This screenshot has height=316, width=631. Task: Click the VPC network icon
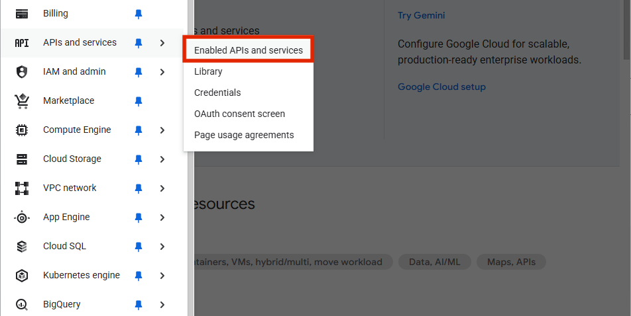pos(22,188)
